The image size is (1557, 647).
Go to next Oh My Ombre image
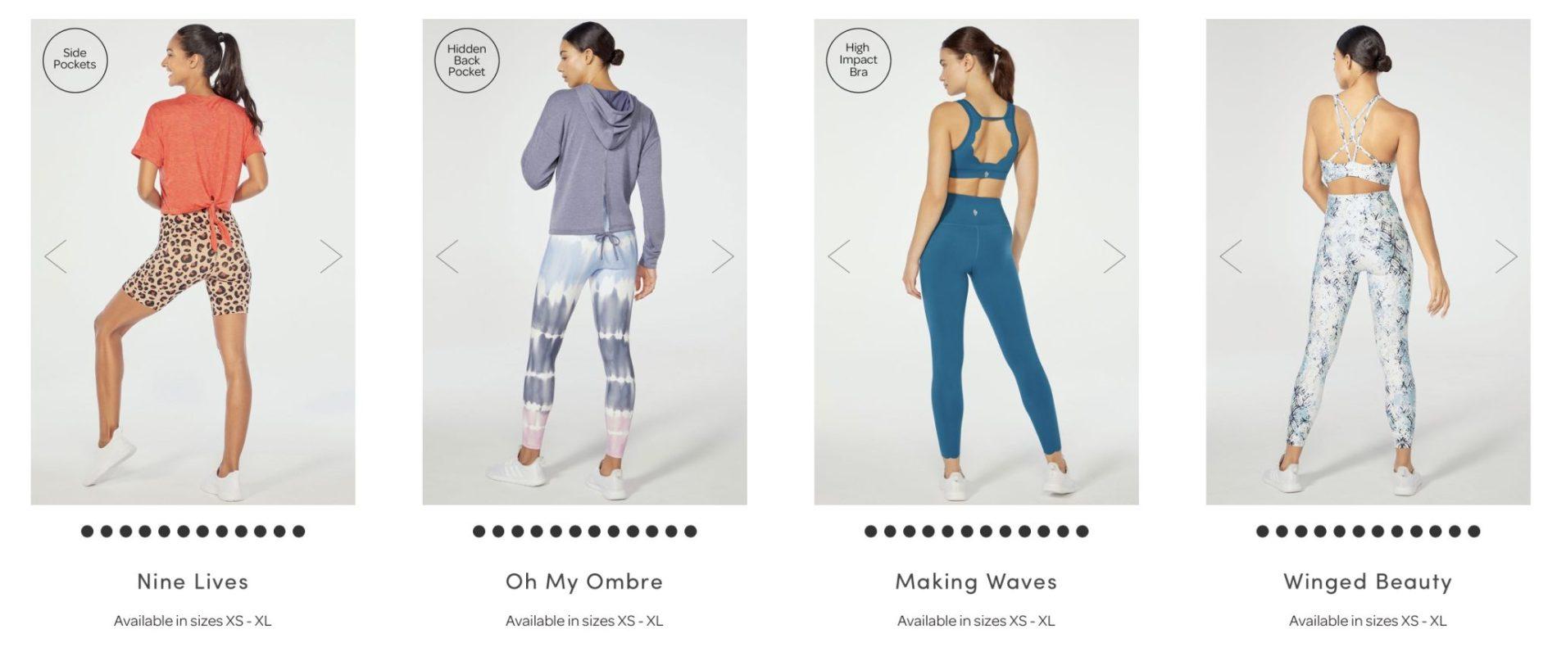pos(723,256)
